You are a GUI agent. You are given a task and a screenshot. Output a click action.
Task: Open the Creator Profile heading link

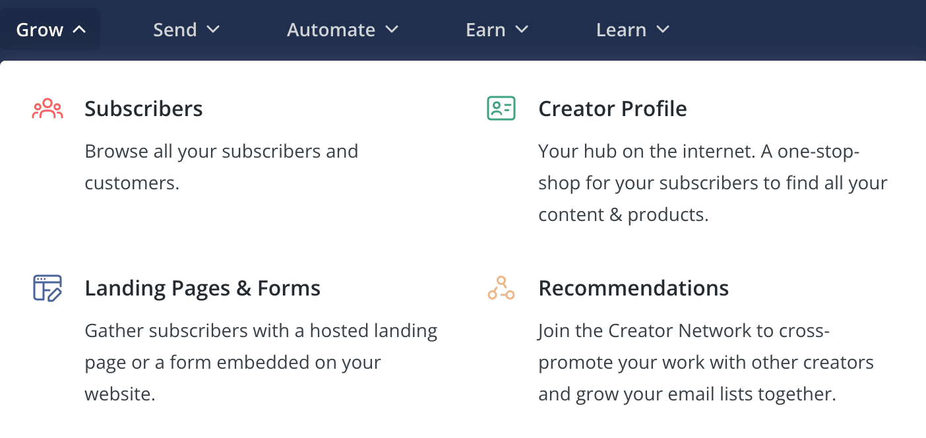613,109
